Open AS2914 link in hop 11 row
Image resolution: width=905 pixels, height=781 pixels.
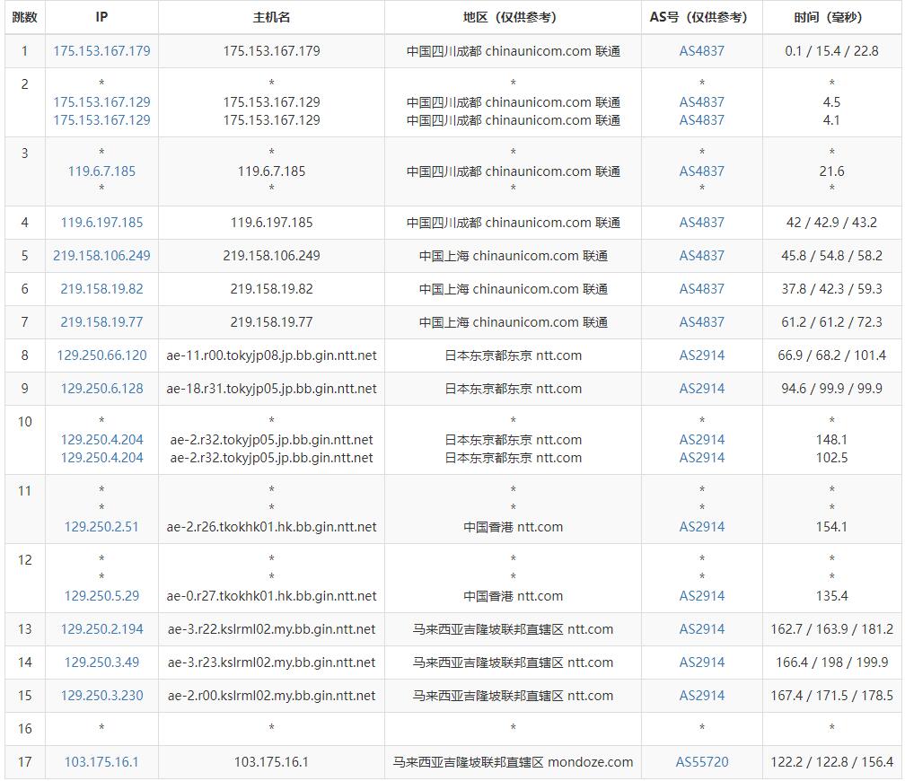click(702, 526)
